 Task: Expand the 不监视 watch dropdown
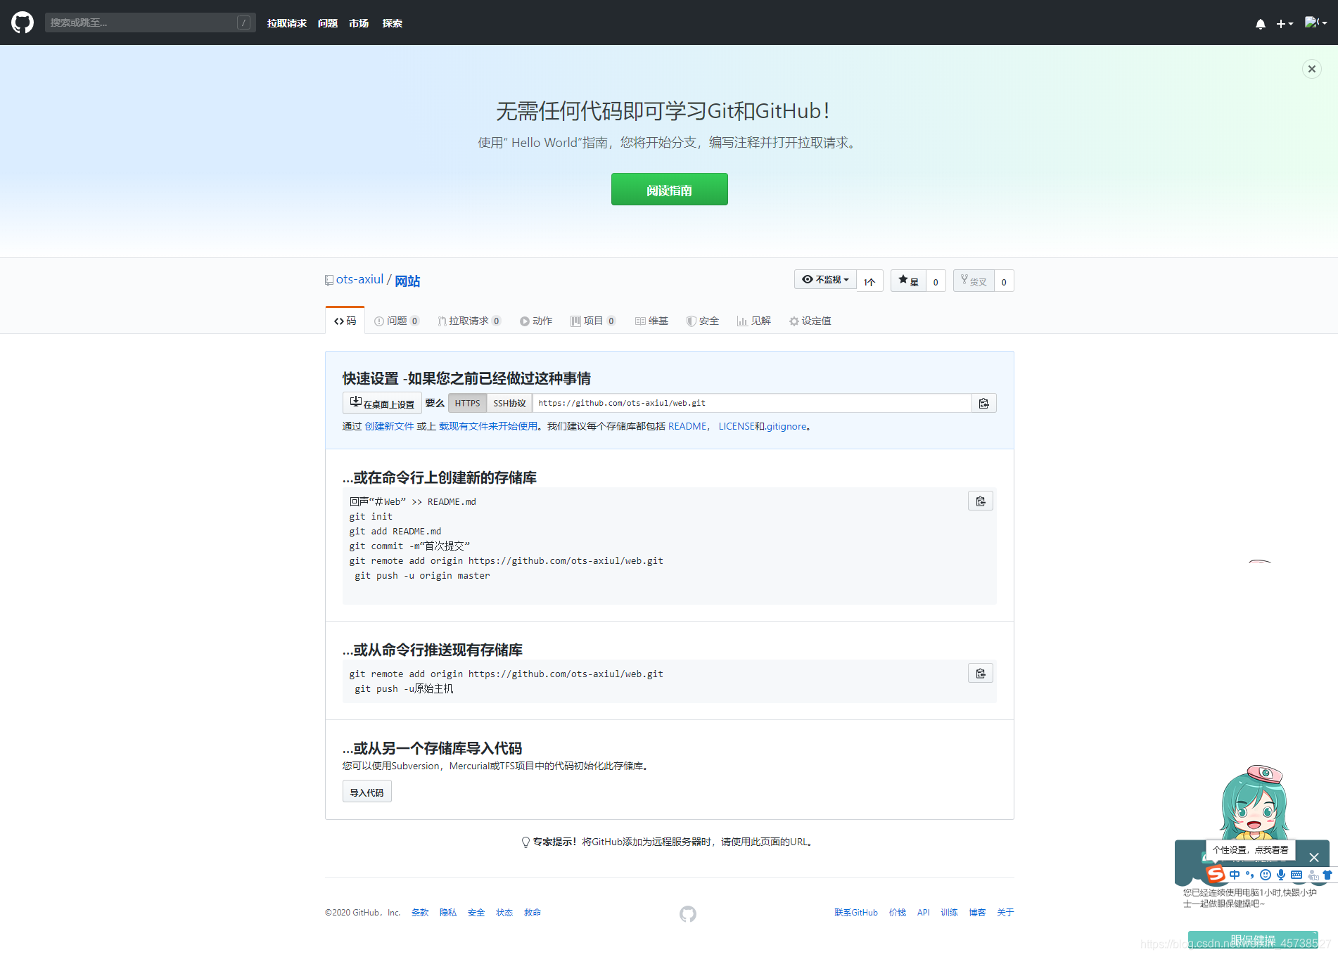825,280
